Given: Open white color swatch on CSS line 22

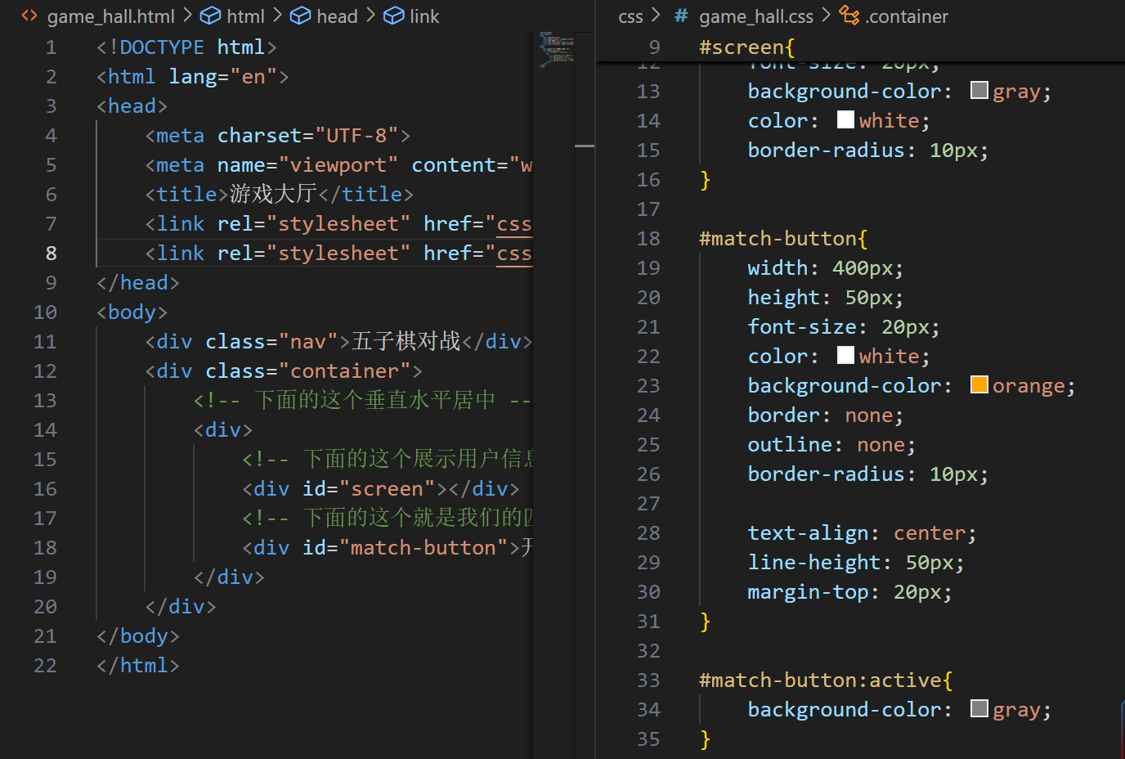Looking at the screenshot, I should pyautogui.click(x=846, y=355).
